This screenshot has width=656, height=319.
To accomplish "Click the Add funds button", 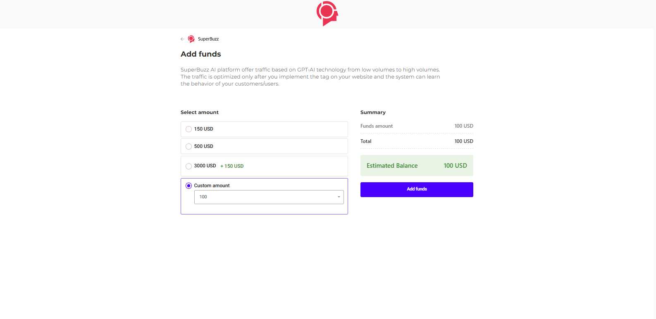I will (x=417, y=190).
